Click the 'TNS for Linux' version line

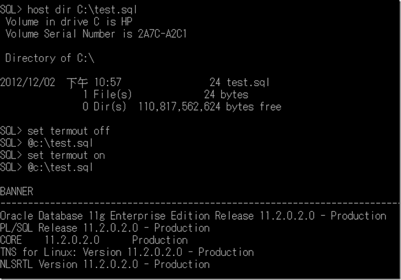[x=127, y=252]
